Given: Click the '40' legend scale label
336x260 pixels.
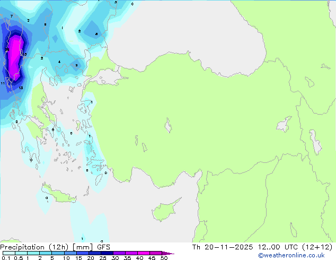Looking at the screenshot, I should 139,258.
